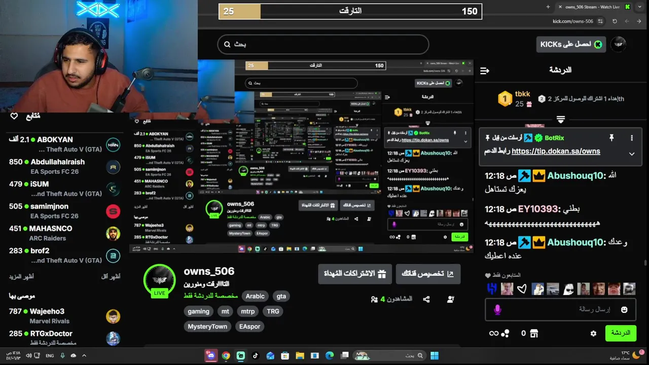This screenshot has height=365, width=649.
Task: Open RTGxDoctor recommended channel
Action: [64, 338]
